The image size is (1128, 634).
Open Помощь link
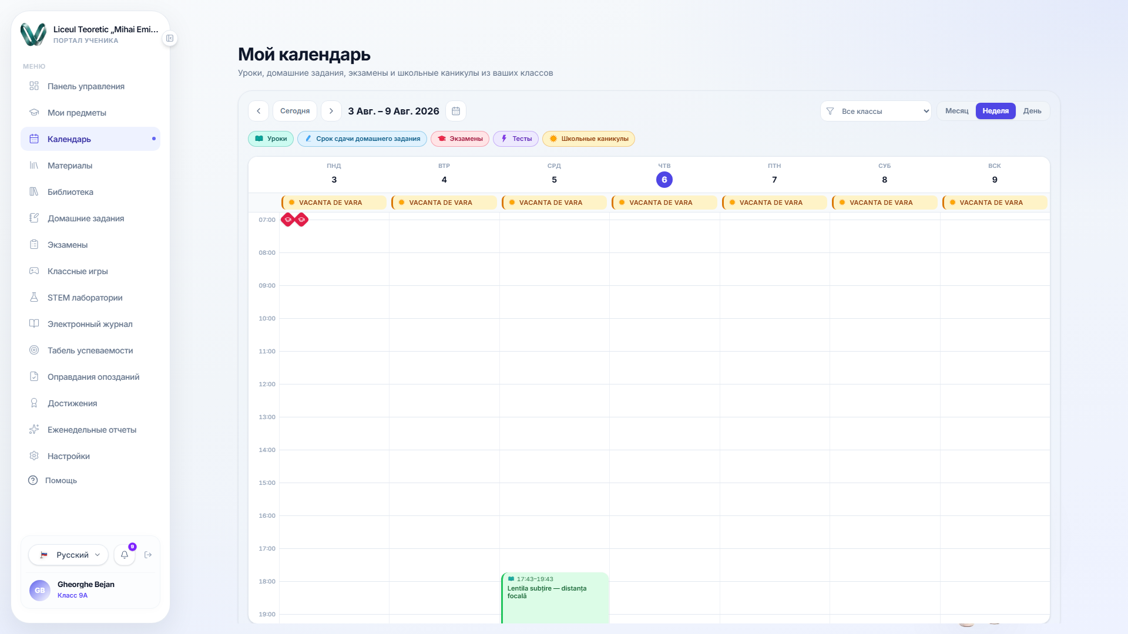pyautogui.click(x=90, y=480)
